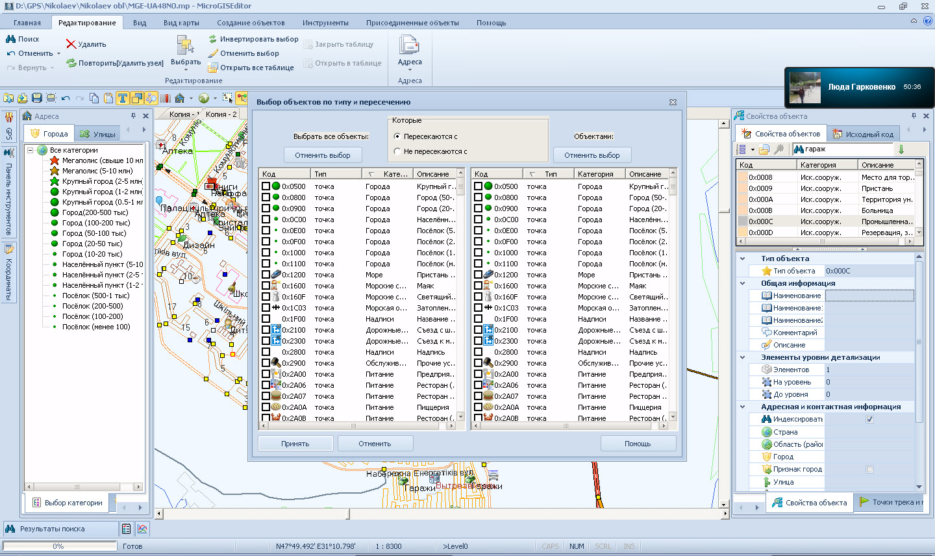Click the house icon in quick toolbar
The height and width of the screenshot is (556, 935).
[180, 98]
